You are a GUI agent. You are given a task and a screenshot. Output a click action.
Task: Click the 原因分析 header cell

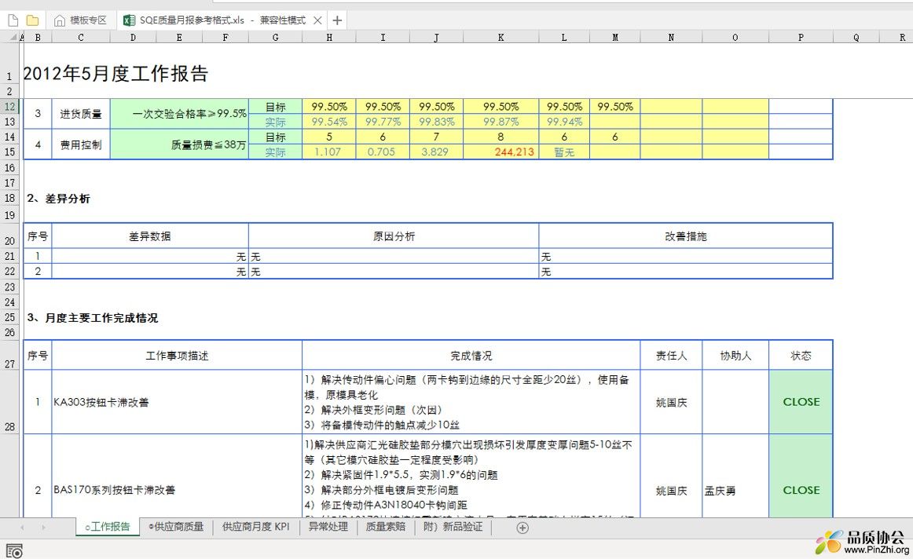(394, 236)
